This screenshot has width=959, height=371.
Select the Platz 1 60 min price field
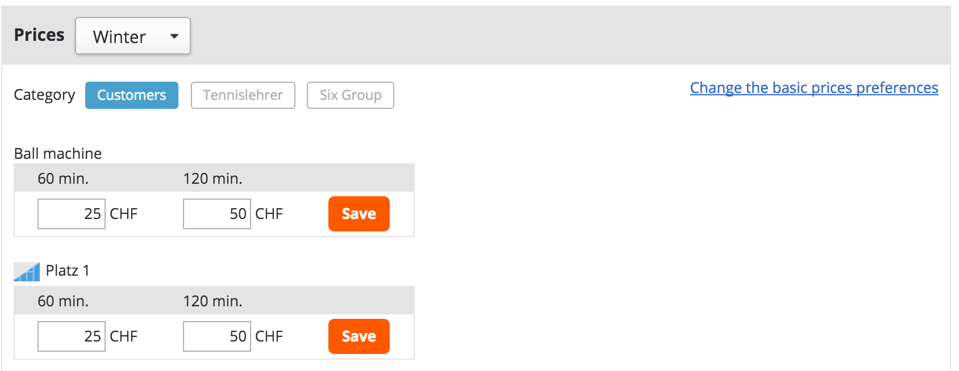pyautogui.click(x=71, y=336)
